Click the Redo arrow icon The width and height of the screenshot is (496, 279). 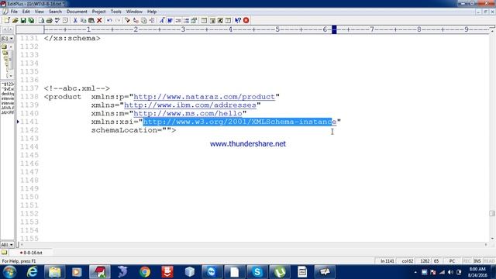pyautogui.click(x=117, y=21)
